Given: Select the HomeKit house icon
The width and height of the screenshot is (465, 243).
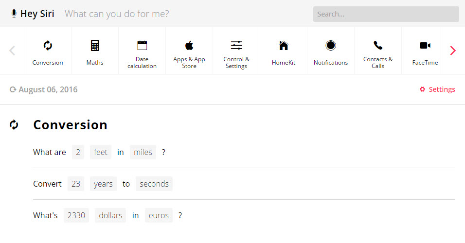Looking at the screenshot, I should click(284, 46).
